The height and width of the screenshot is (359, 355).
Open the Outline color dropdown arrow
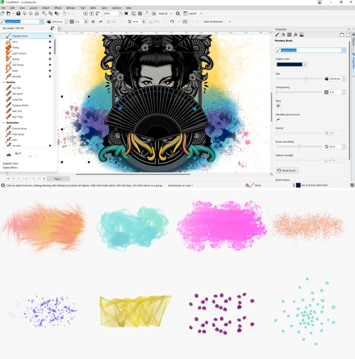click(x=305, y=65)
